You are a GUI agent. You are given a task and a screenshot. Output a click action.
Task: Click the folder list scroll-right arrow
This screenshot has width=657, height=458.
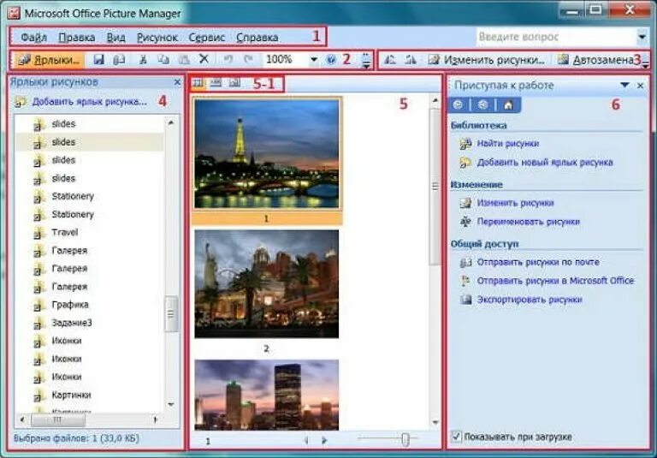156,419
